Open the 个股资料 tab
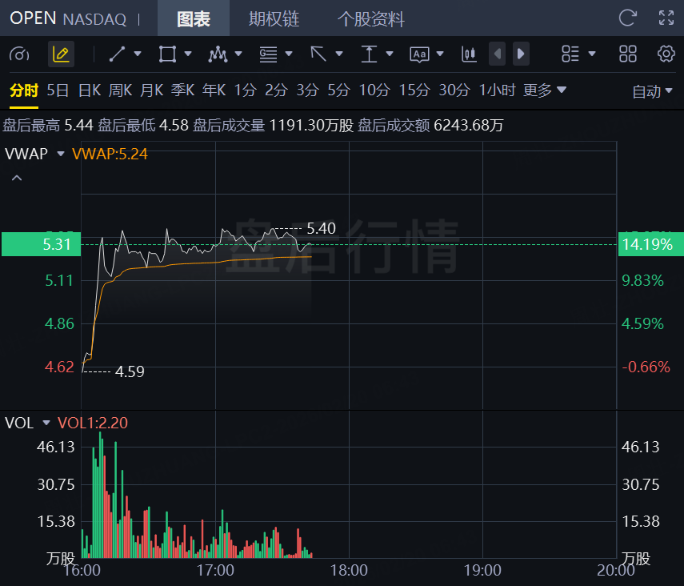This screenshot has width=684, height=586. click(x=370, y=18)
